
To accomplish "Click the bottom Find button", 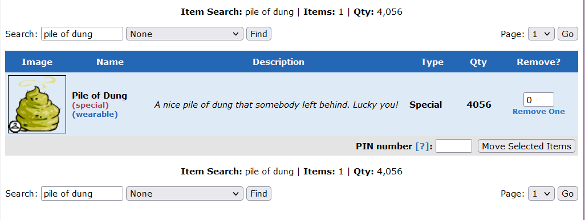I will coord(259,194).
